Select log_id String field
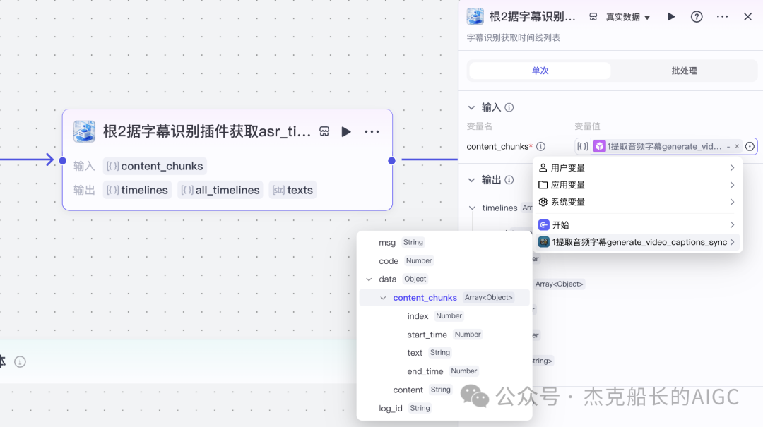Viewport: 763px width, 427px height. coord(444,408)
